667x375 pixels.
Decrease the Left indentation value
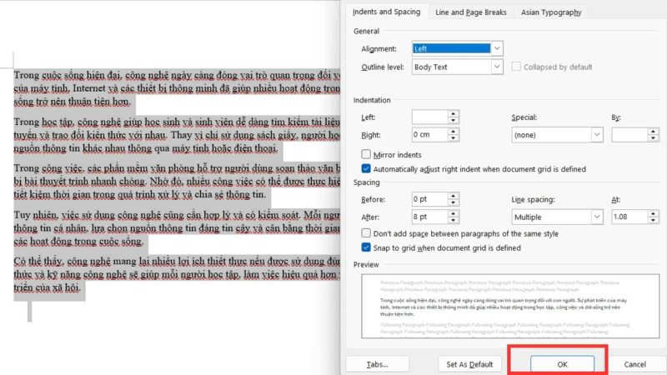pyautogui.click(x=454, y=120)
